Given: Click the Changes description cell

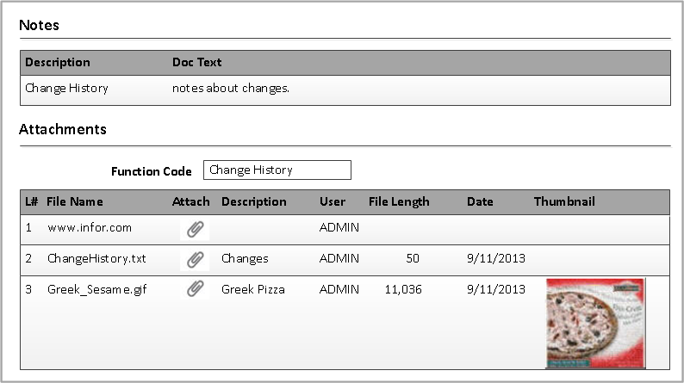Looking at the screenshot, I should point(245,258).
